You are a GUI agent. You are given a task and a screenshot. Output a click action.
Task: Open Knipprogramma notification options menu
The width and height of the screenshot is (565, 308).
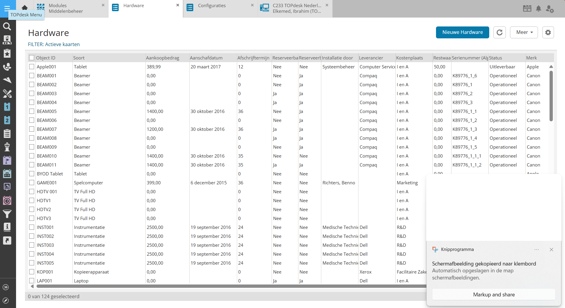tap(536, 249)
